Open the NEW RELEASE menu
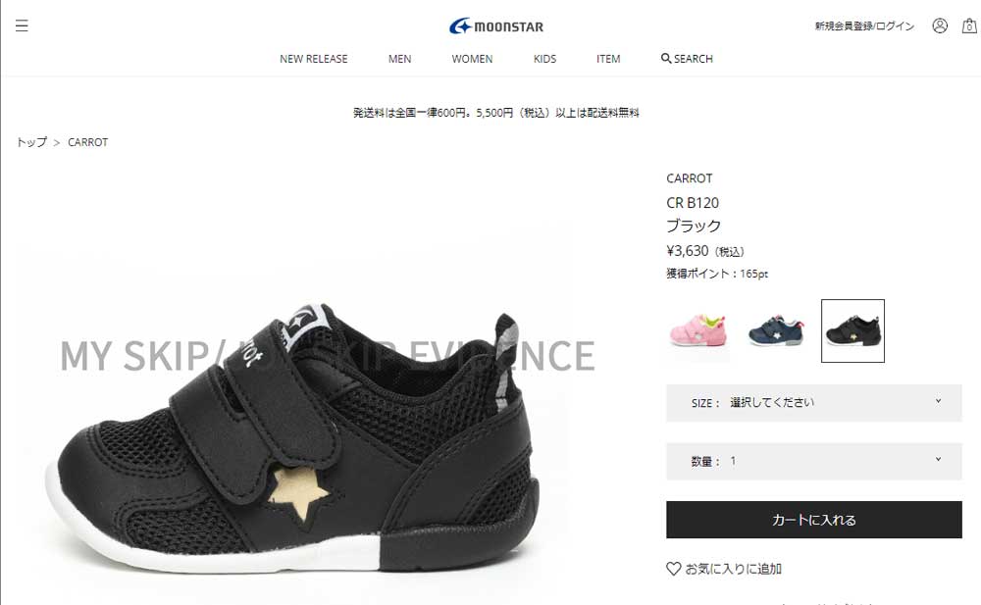This screenshot has height=605, width=981. (x=314, y=59)
